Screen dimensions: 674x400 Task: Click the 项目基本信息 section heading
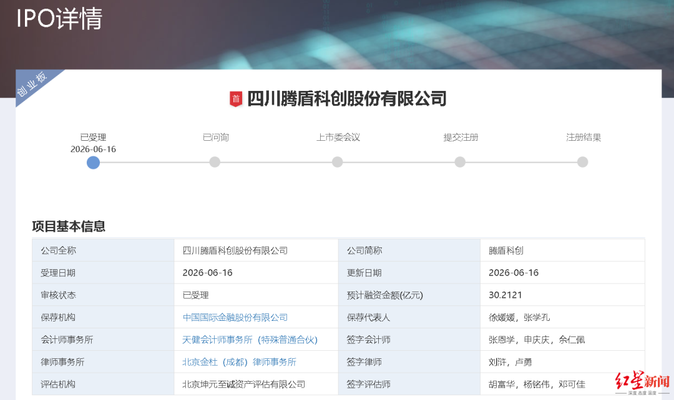tap(69, 226)
